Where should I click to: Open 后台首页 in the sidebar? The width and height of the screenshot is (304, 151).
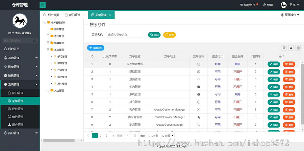point(20,49)
